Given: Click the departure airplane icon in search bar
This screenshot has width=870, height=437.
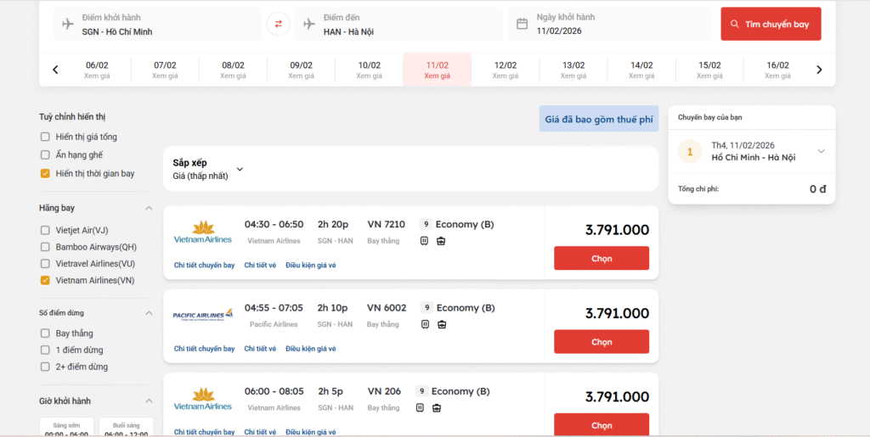Looking at the screenshot, I should coord(68,24).
